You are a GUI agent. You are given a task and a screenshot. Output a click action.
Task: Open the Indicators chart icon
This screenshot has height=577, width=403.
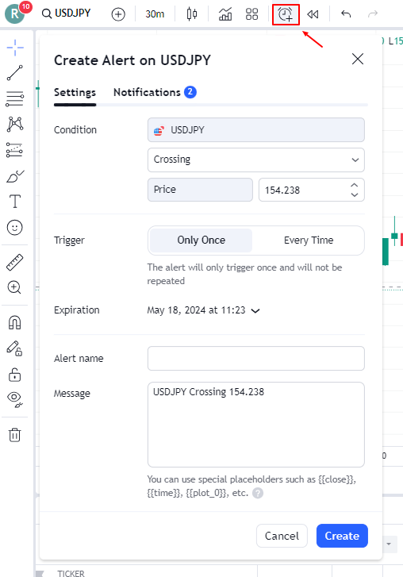pyautogui.click(x=225, y=14)
